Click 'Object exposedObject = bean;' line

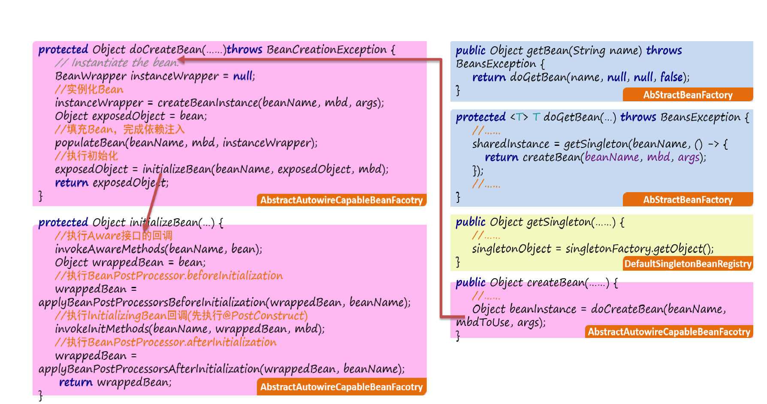pyautogui.click(x=131, y=116)
